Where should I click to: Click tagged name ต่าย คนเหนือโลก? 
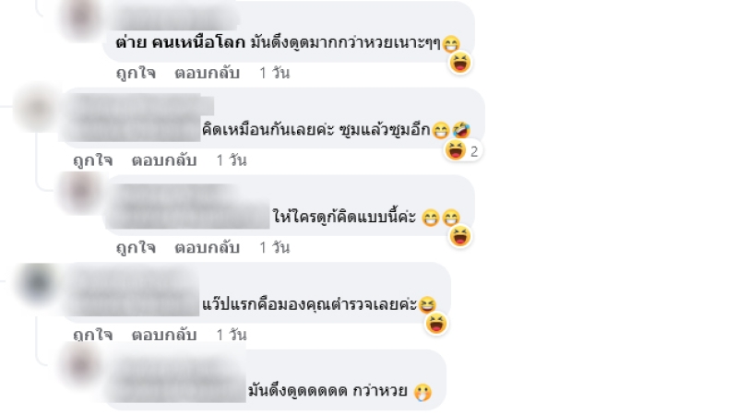click(180, 42)
